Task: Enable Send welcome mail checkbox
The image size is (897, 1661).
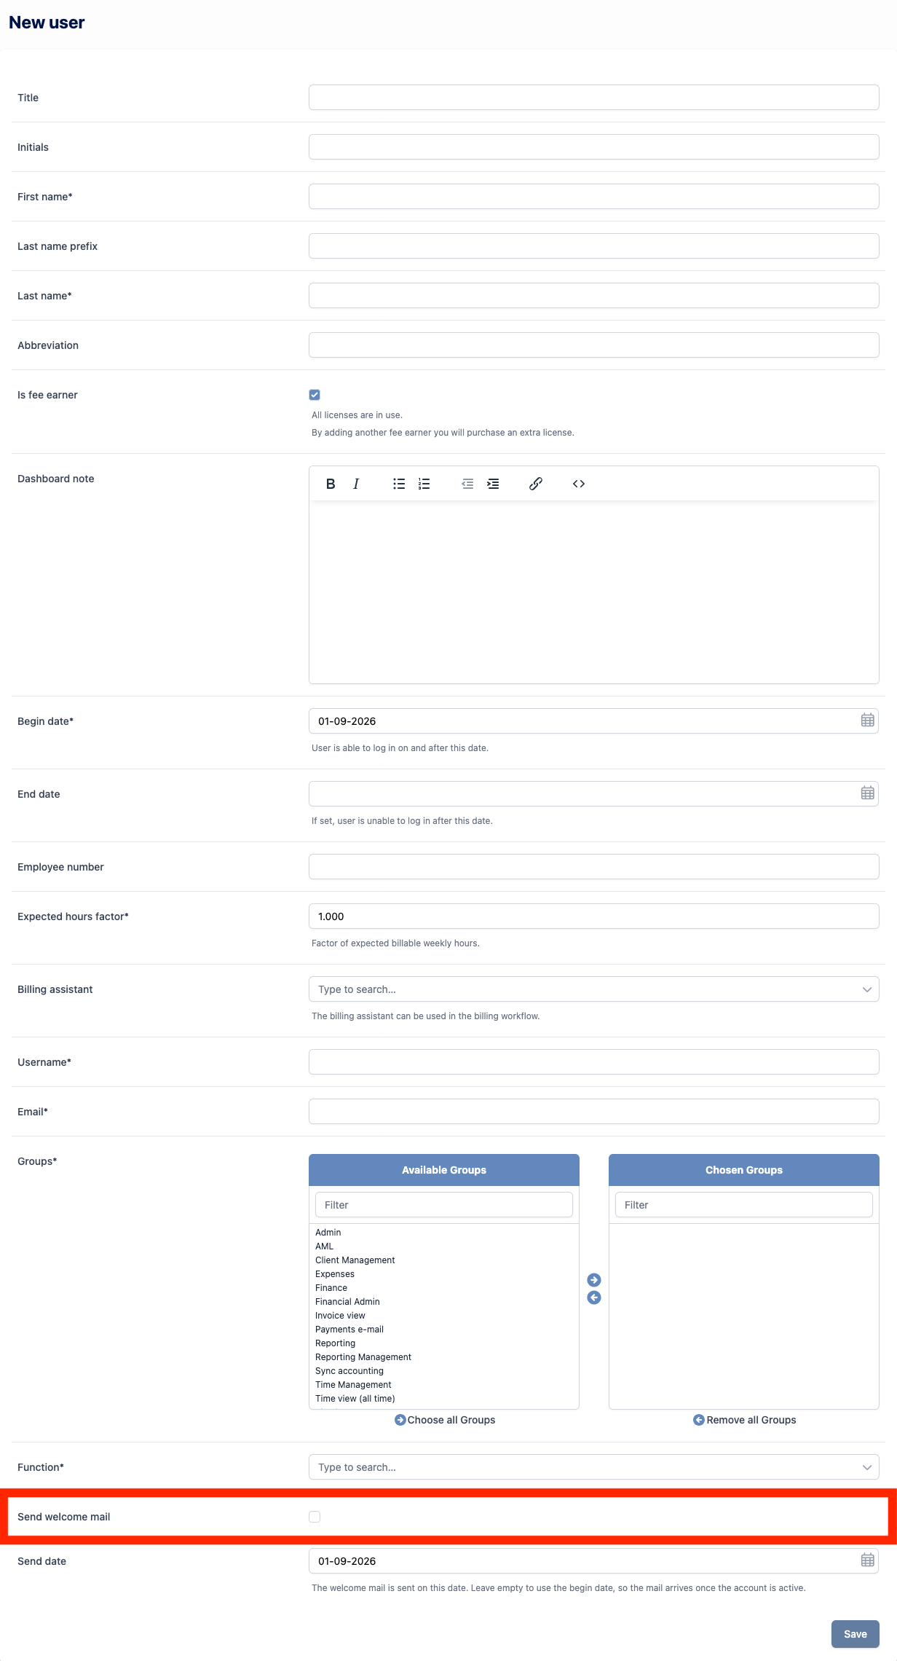Action: [x=315, y=1517]
